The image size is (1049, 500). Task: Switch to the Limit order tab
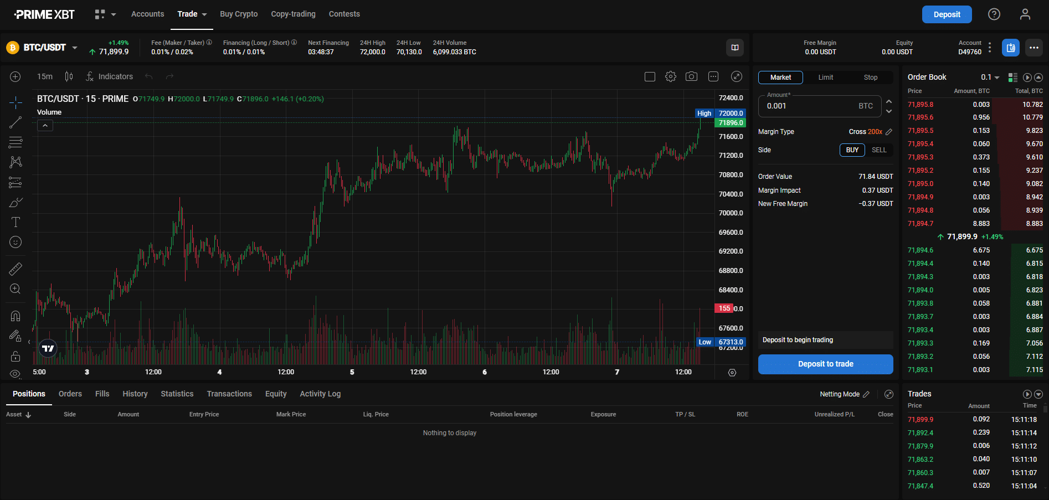pos(825,78)
